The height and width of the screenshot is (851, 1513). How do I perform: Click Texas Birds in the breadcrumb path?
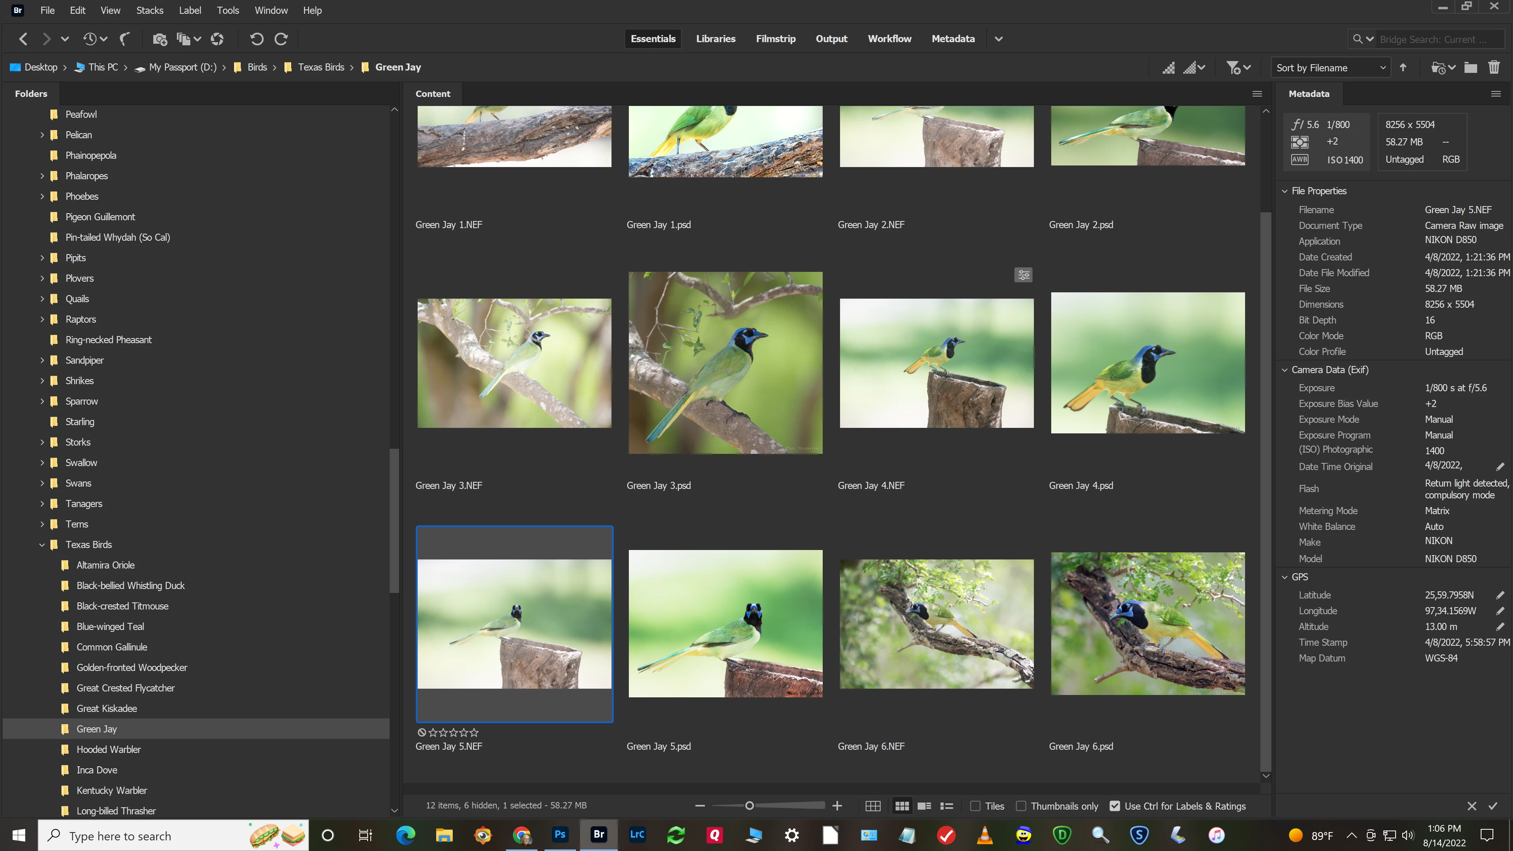tap(321, 67)
